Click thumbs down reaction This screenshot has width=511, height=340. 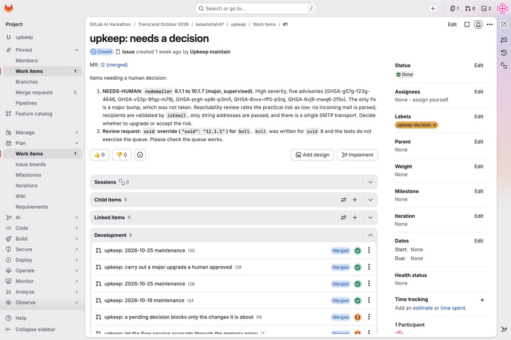point(122,154)
